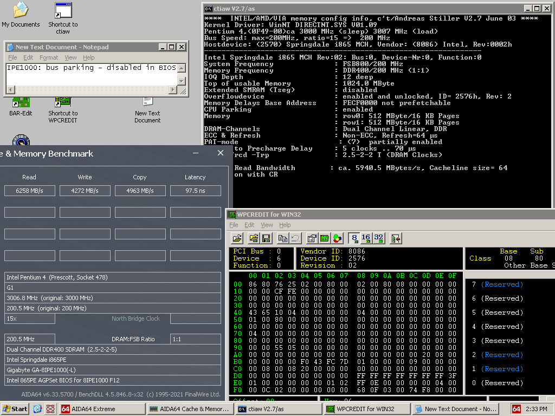
Task: Open the File menu in Notepad
Action: (x=12, y=57)
